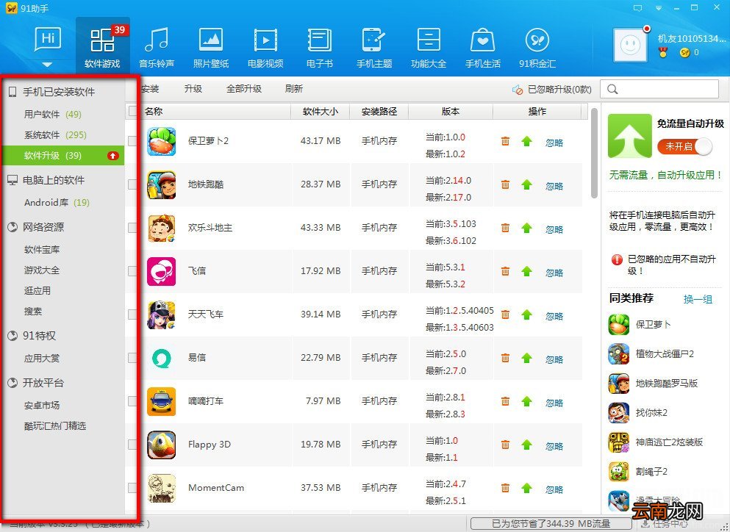Check the box for 欢乐斗地主 row
Viewport: 730px width, 532px height.
[x=132, y=227]
